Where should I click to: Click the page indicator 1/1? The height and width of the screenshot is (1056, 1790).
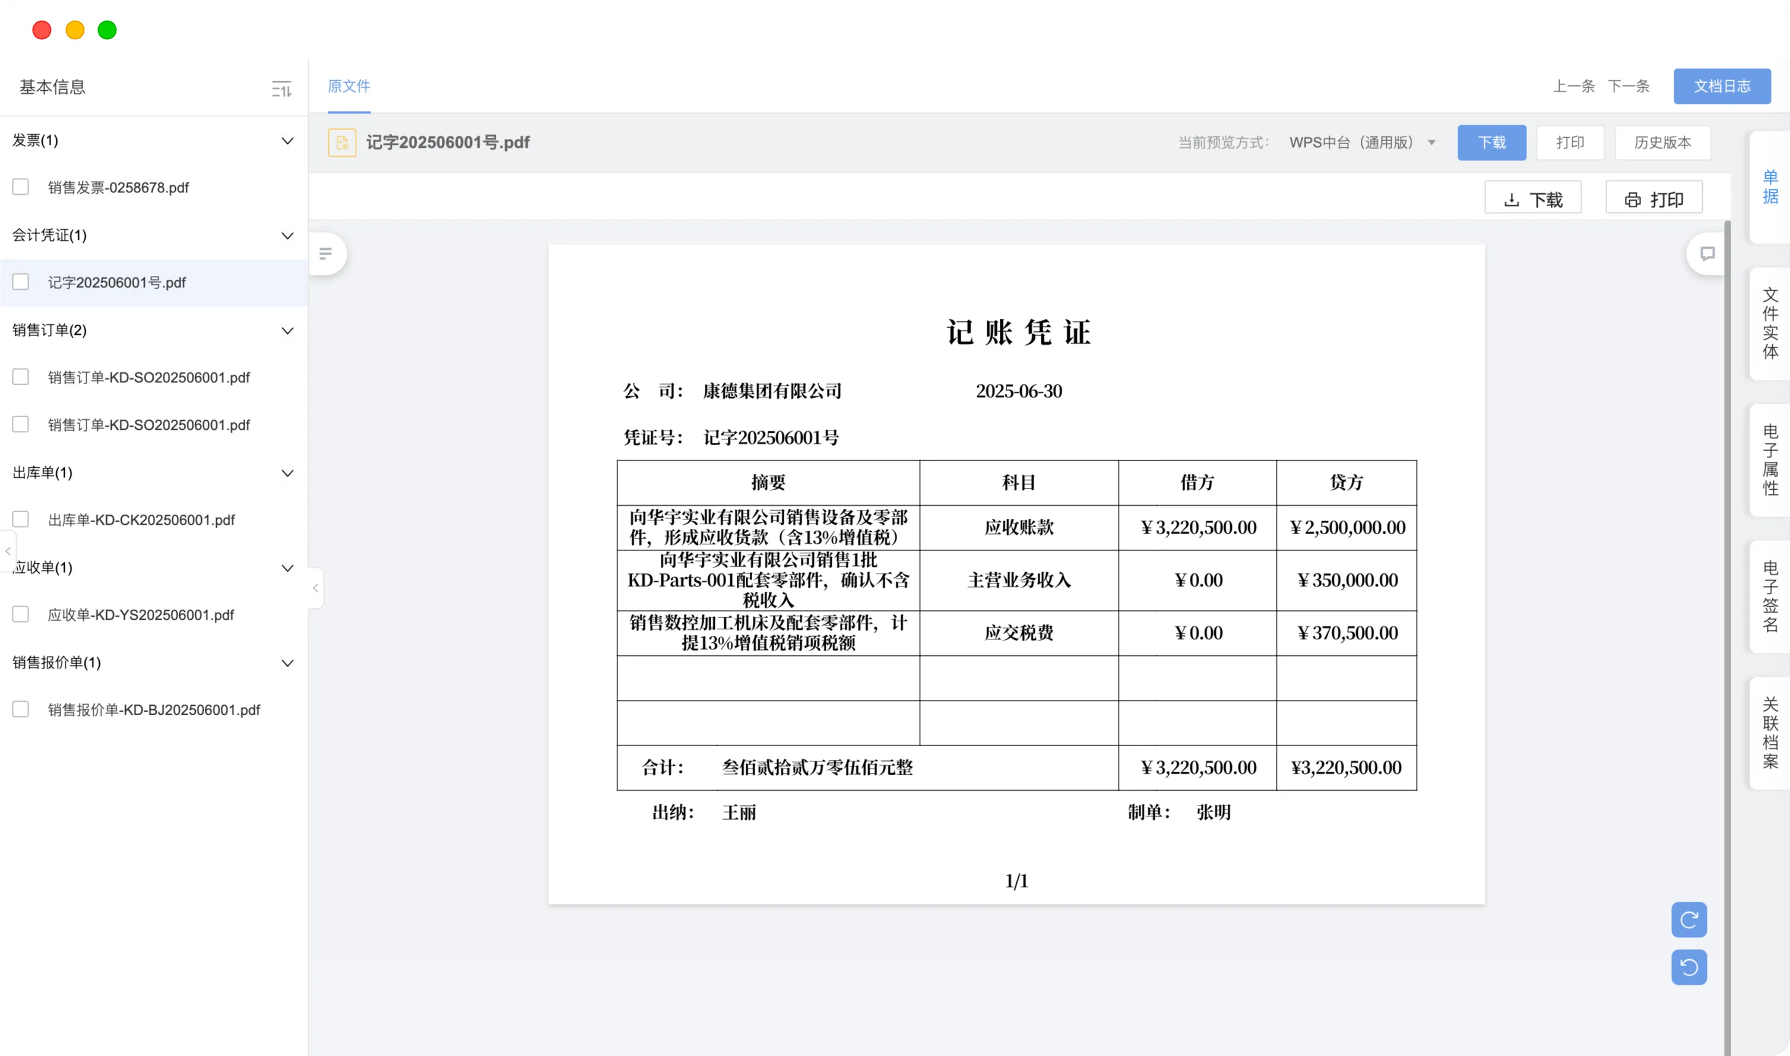tap(1016, 881)
